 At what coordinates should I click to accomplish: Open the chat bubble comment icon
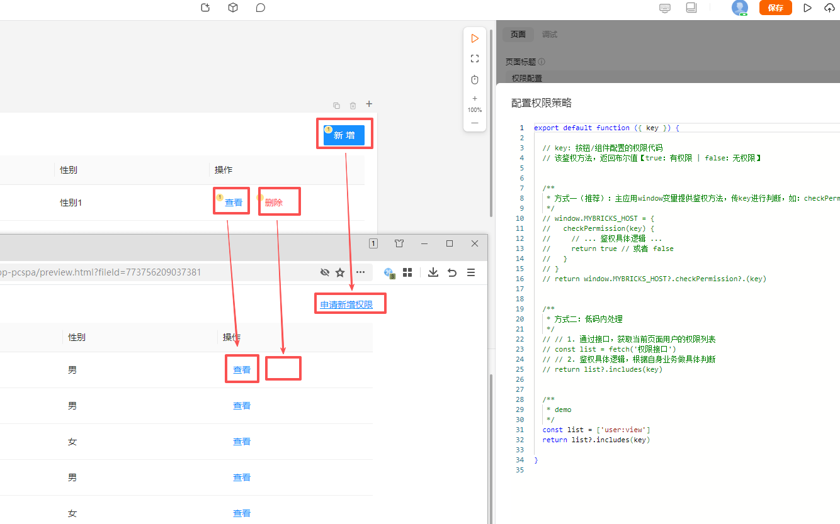click(261, 8)
